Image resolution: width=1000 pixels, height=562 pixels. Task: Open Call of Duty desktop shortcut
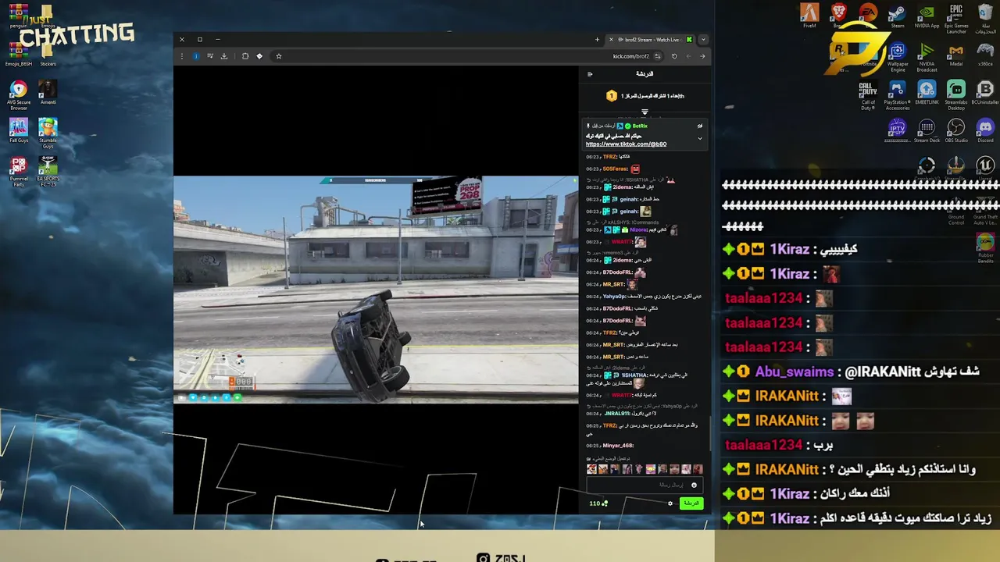pyautogui.click(x=868, y=96)
